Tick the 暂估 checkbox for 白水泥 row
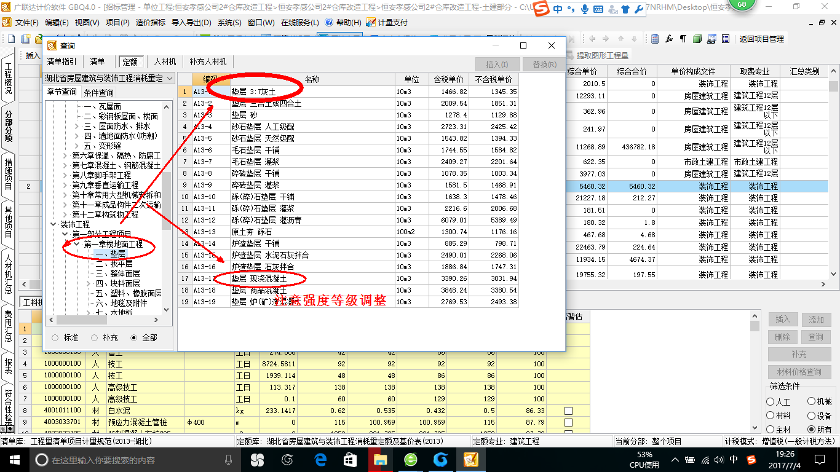Screen dimensions: 840x472 click(568, 411)
